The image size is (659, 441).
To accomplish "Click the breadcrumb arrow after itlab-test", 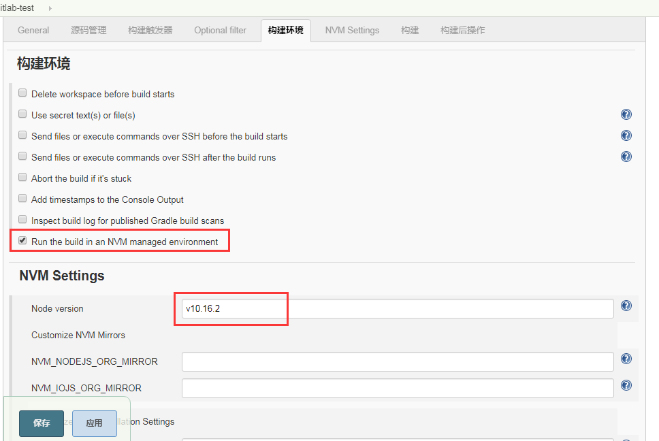I will click(x=50, y=8).
